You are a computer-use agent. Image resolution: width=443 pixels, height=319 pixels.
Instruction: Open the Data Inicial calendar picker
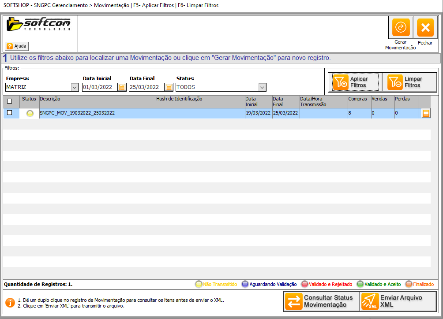(122, 87)
